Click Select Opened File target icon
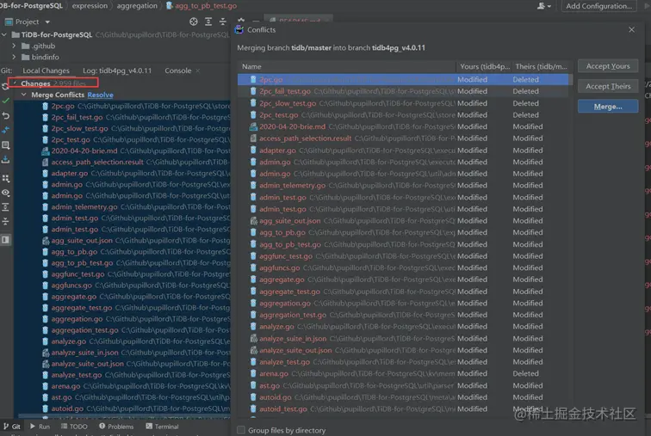Image resolution: width=651 pixels, height=436 pixels. tap(194, 21)
